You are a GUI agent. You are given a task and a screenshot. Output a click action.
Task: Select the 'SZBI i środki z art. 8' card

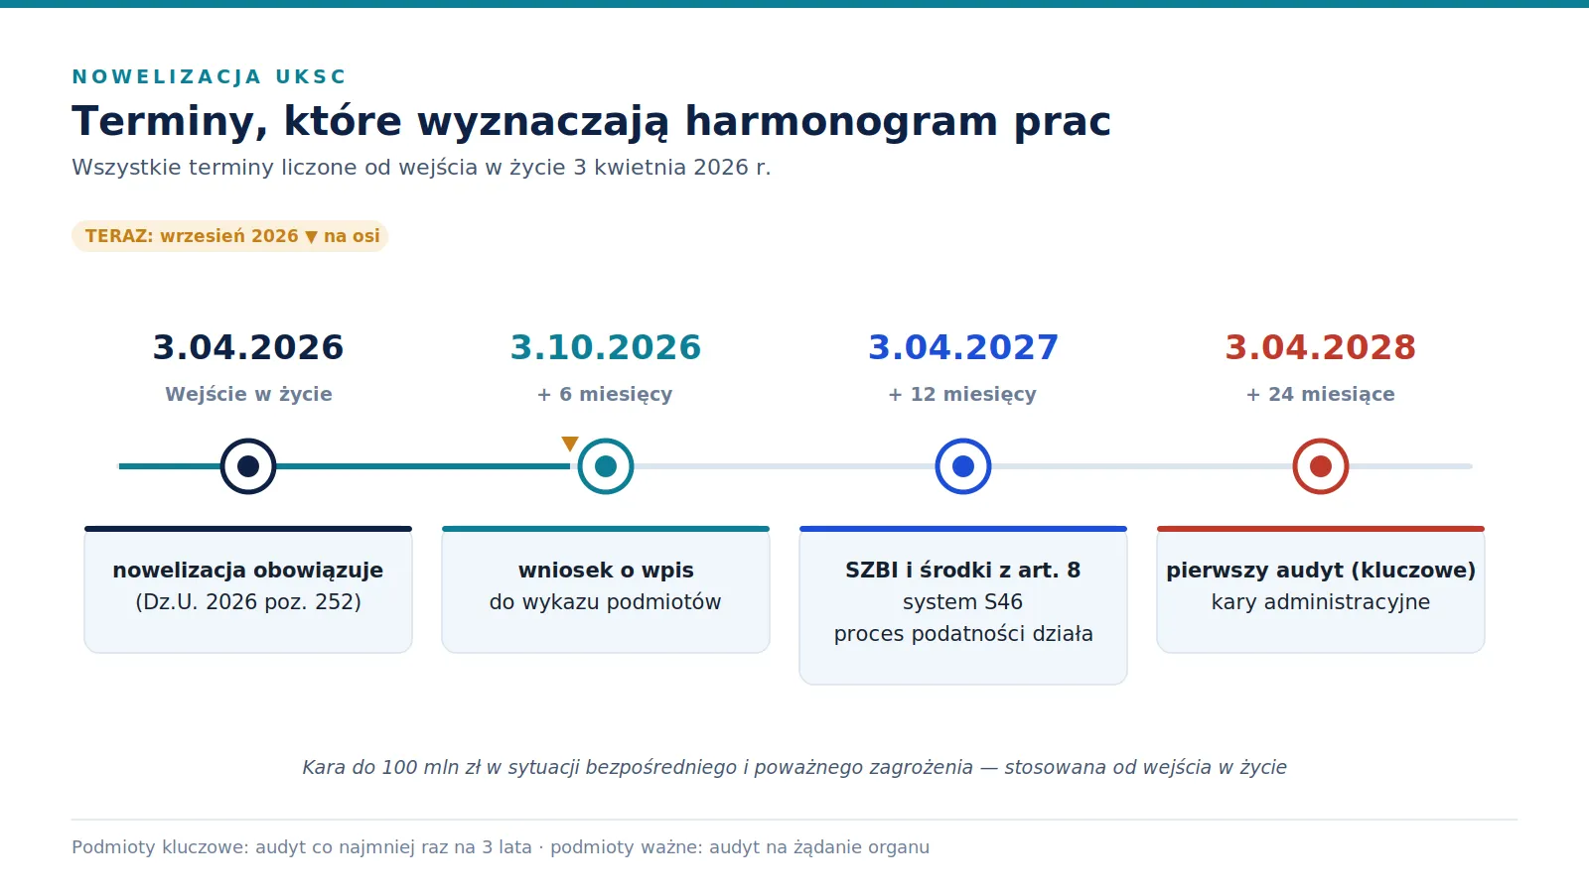(963, 605)
